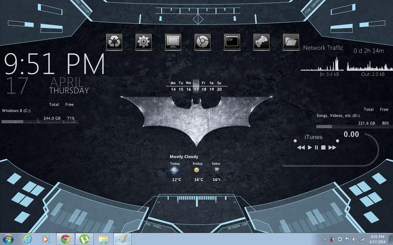Viewport: 393px width, 245px height.
Task: Select Su 20 in the calendar widget
Action: pyautogui.click(x=219, y=86)
